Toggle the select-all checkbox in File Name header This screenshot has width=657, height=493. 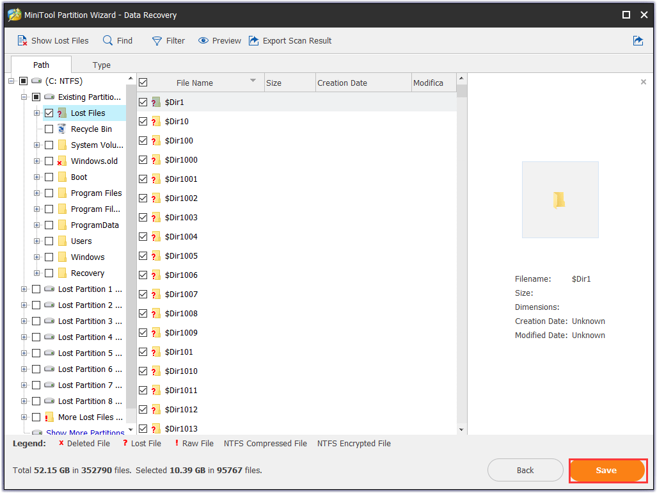[x=143, y=82]
